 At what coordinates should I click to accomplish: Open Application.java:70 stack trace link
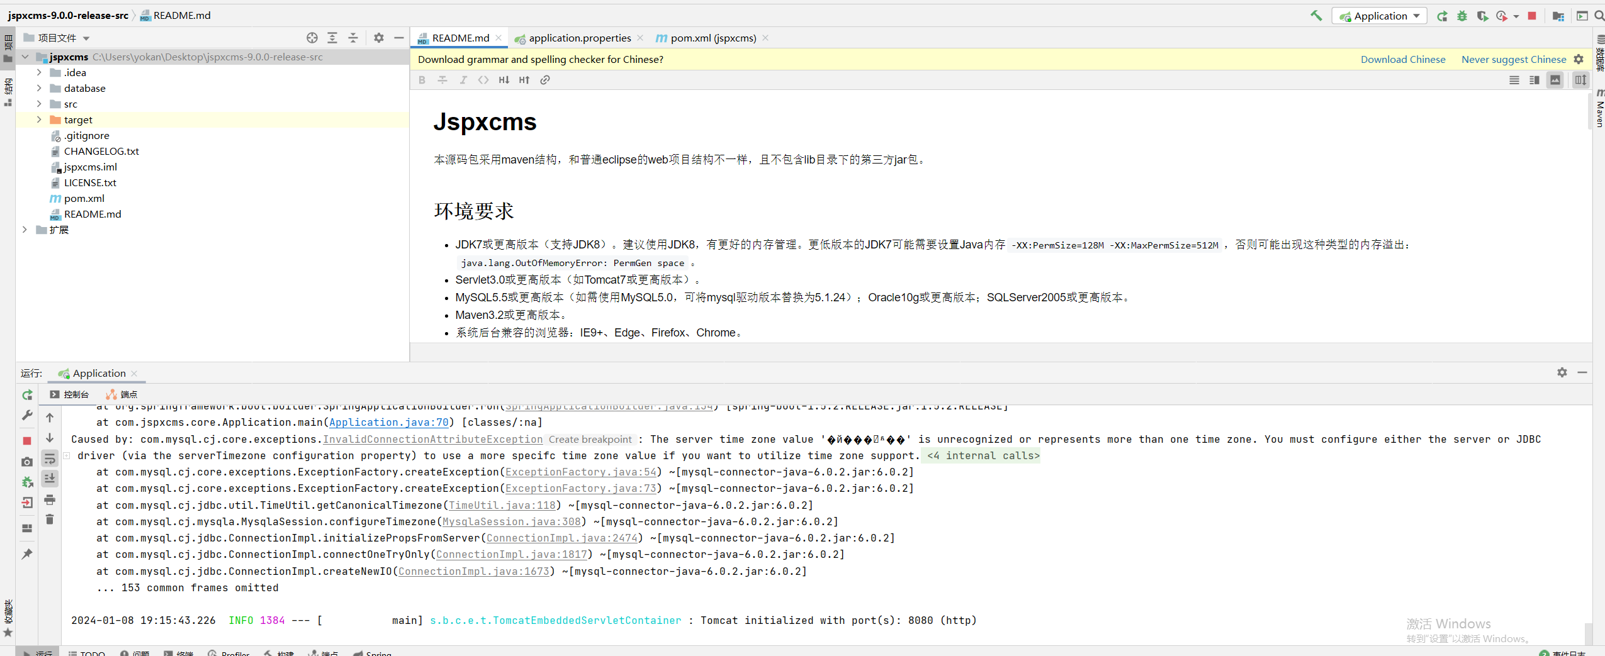click(389, 423)
